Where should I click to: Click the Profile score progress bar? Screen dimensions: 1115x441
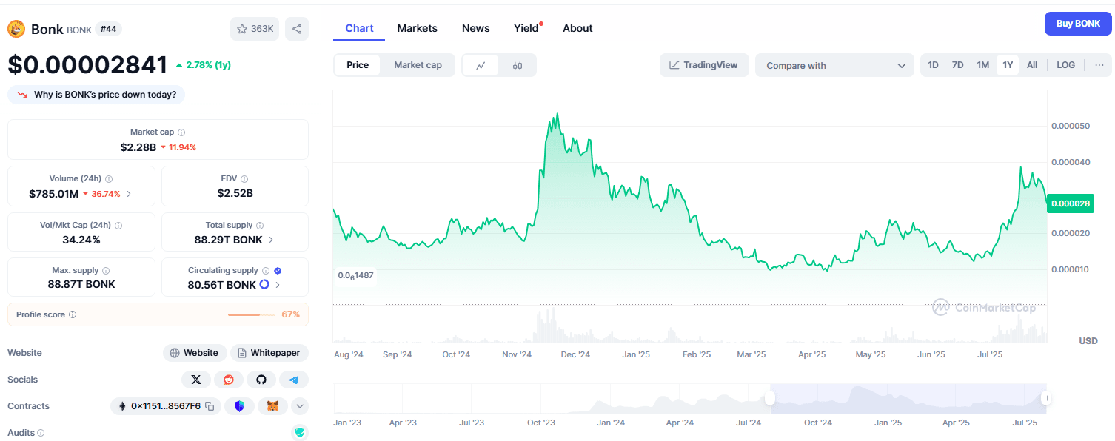pyautogui.click(x=252, y=314)
